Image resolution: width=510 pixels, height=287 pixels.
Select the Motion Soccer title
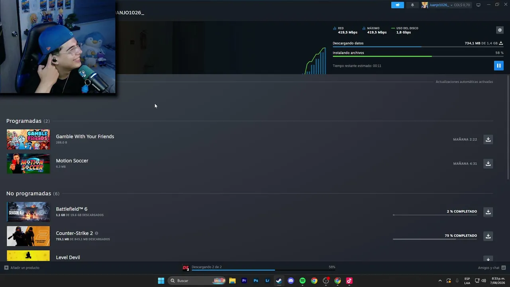tap(72, 161)
